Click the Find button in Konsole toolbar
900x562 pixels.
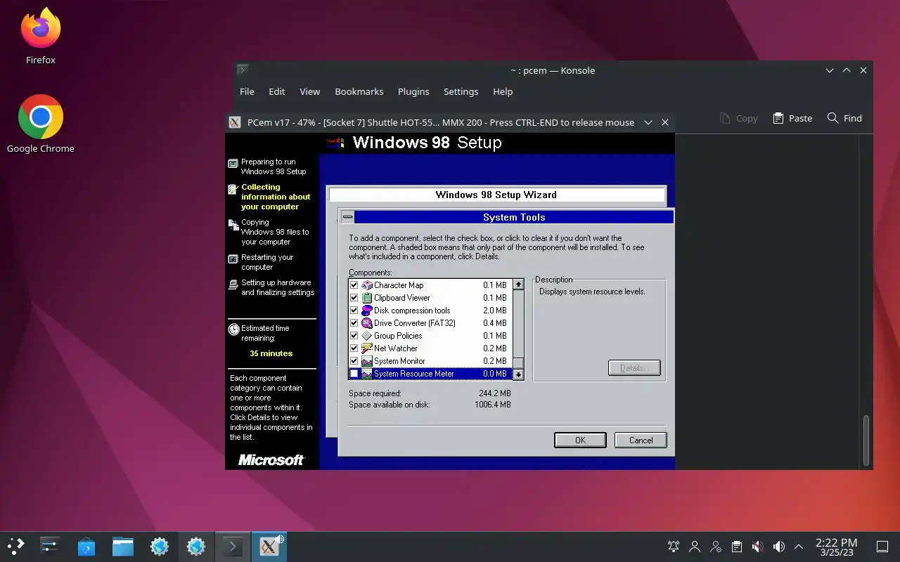pyautogui.click(x=844, y=118)
